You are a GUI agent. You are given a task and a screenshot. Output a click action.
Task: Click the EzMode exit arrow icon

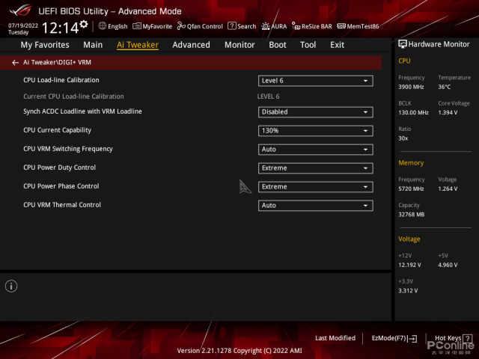(x=412, y=338)
